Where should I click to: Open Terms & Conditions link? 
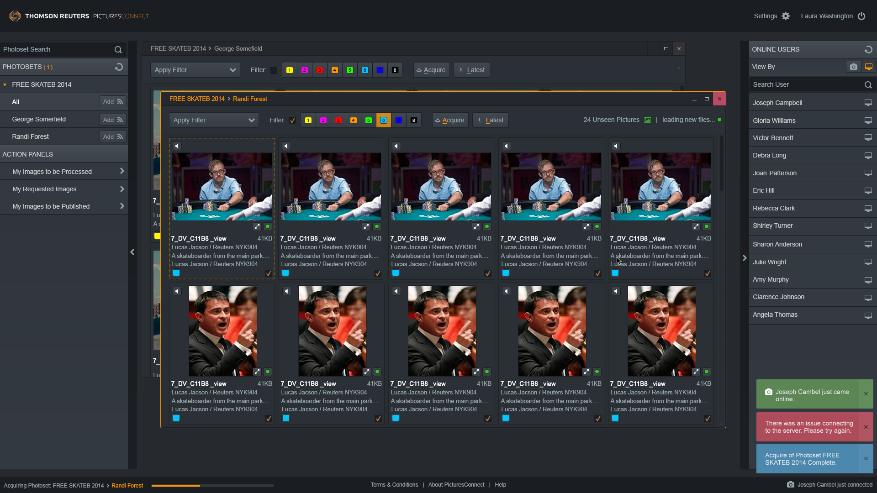coord(394,485)
